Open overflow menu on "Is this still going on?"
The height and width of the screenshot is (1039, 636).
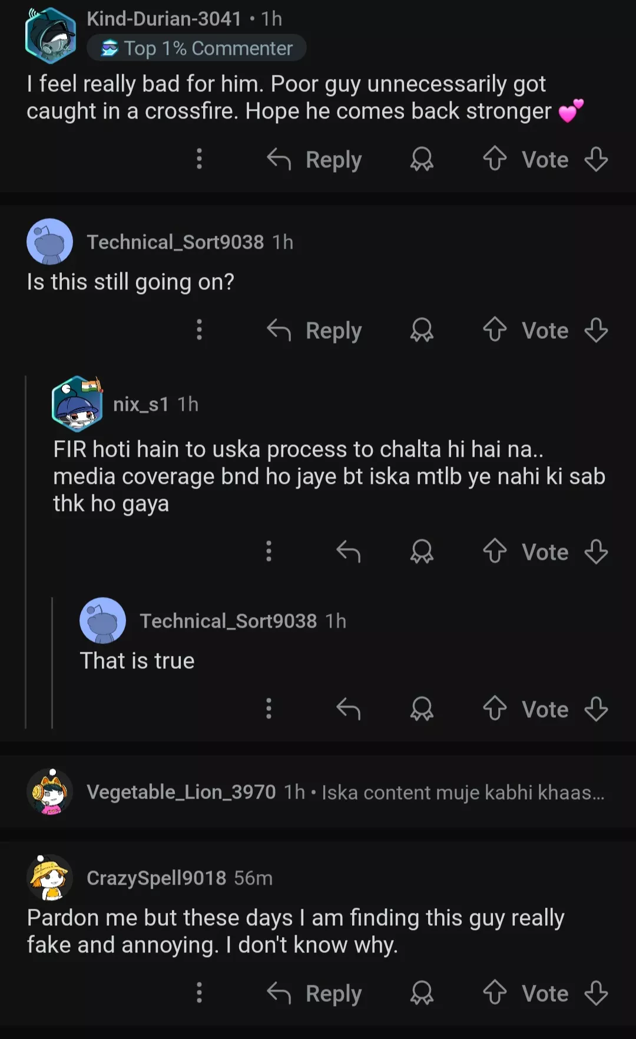[x=200, y=330]
